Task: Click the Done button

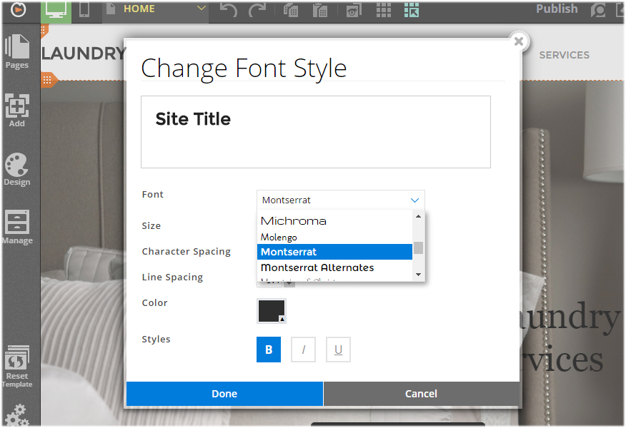Action: tap(224, 394)
